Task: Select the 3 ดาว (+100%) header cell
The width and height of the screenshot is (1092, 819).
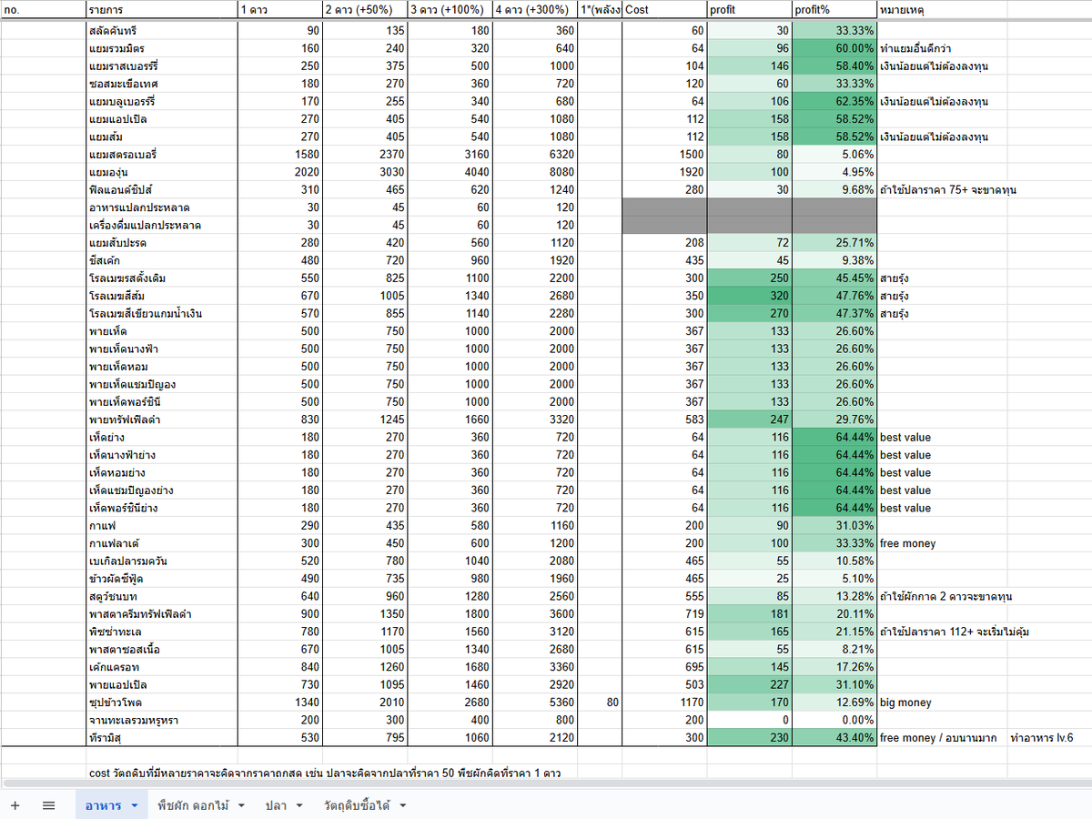Action: (449, 9)
